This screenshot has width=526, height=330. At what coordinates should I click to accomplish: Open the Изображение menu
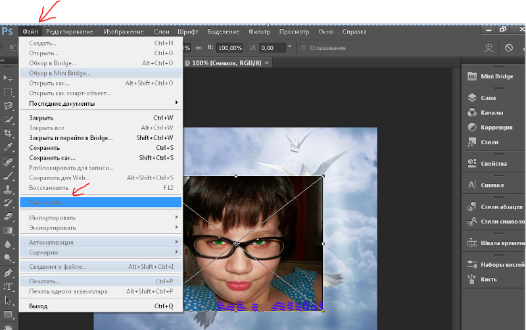click(x=124, y=32)
